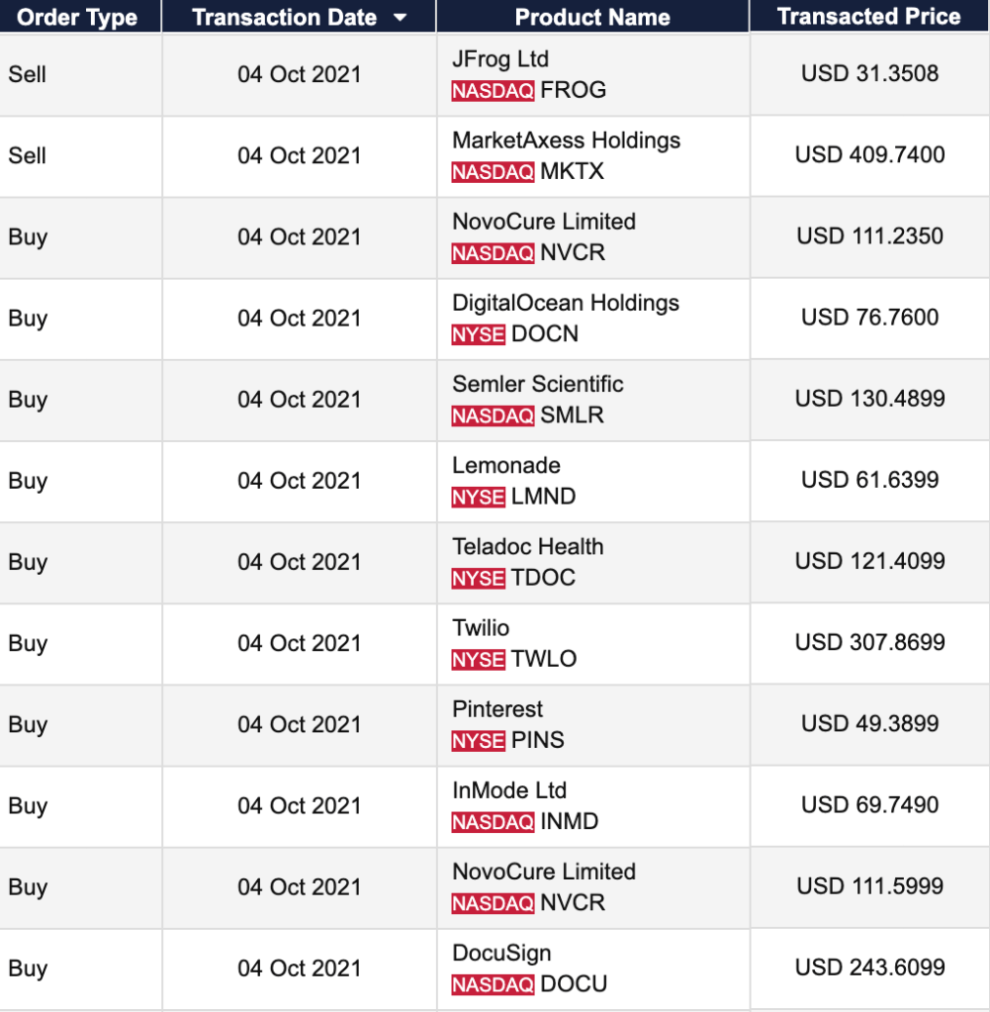Viewport: 990px width, 1012px height.
Task: Click the NASDAQ badge beside INMD
Action: coord(493,821)
